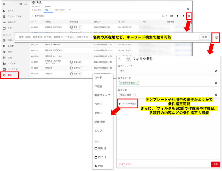Image resolution: width=222 pixels, height=171 pixels.
Task: Click the 案件 template chip
Action: pyautogui.click(x=124, y=71)
